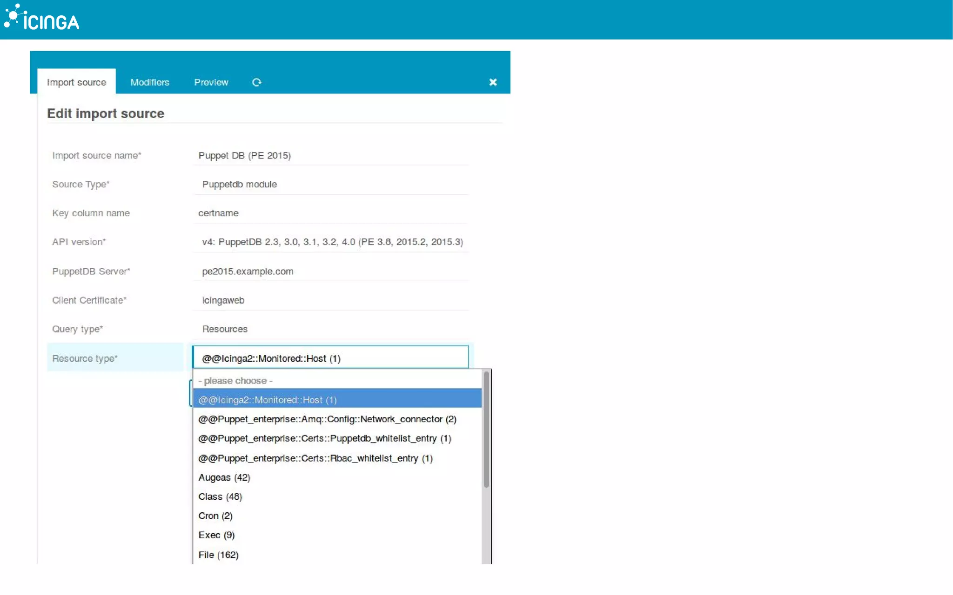
Task: Expand the Query type dropdown
Action: tap(330, 329)
